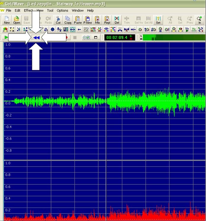Viewport: 206px width, 221px height.
Task: Click the Doppler colorful dial effect icon
Action: click(x=5, y=30)
